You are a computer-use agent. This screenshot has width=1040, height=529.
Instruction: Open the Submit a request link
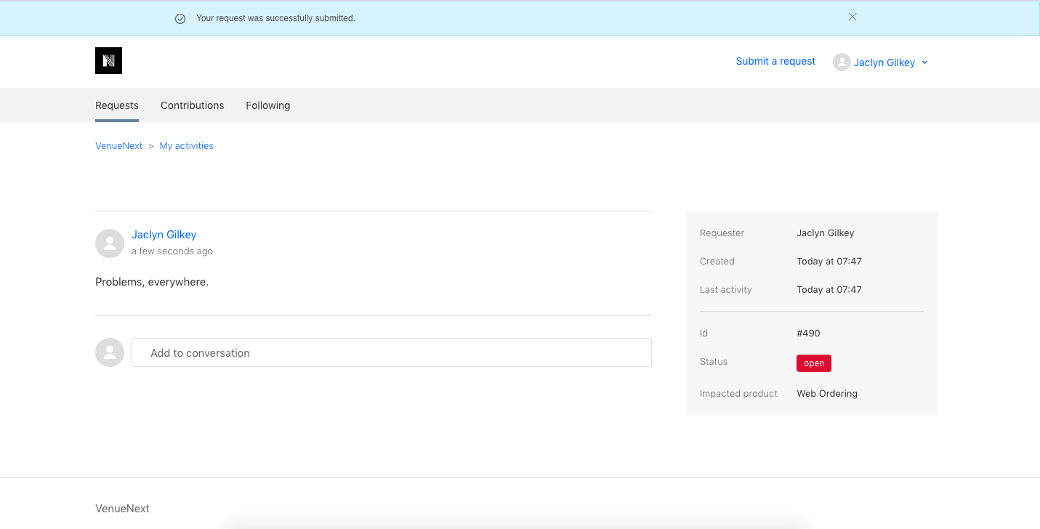(775, 61)
